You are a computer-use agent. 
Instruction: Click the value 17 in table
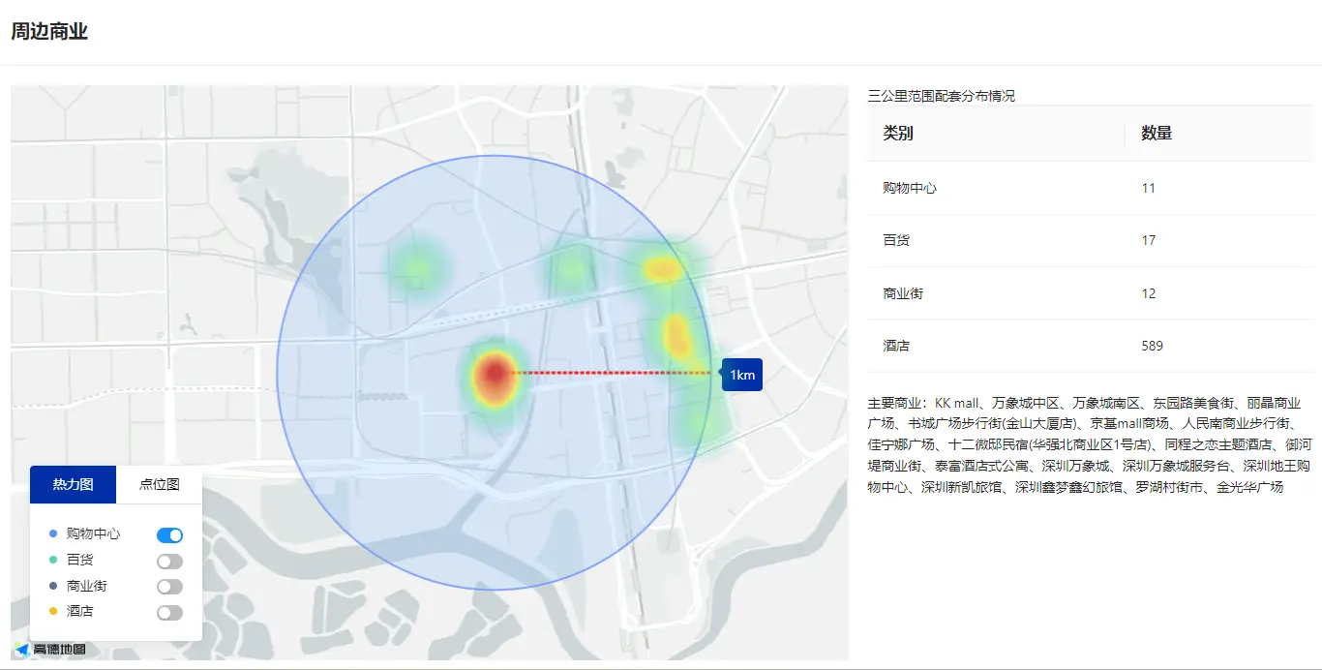tap(1149, 240)
